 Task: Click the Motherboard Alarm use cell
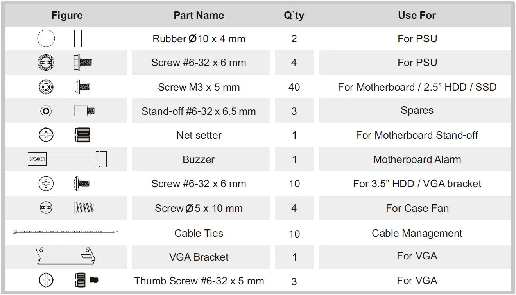417,159
